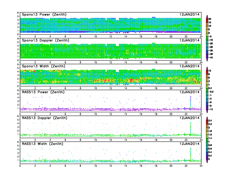This screenshot has width=231, height=178.
Task: Click the x-axis tick '0' under RASS13 Width panel
Action: tap(20, 166)
